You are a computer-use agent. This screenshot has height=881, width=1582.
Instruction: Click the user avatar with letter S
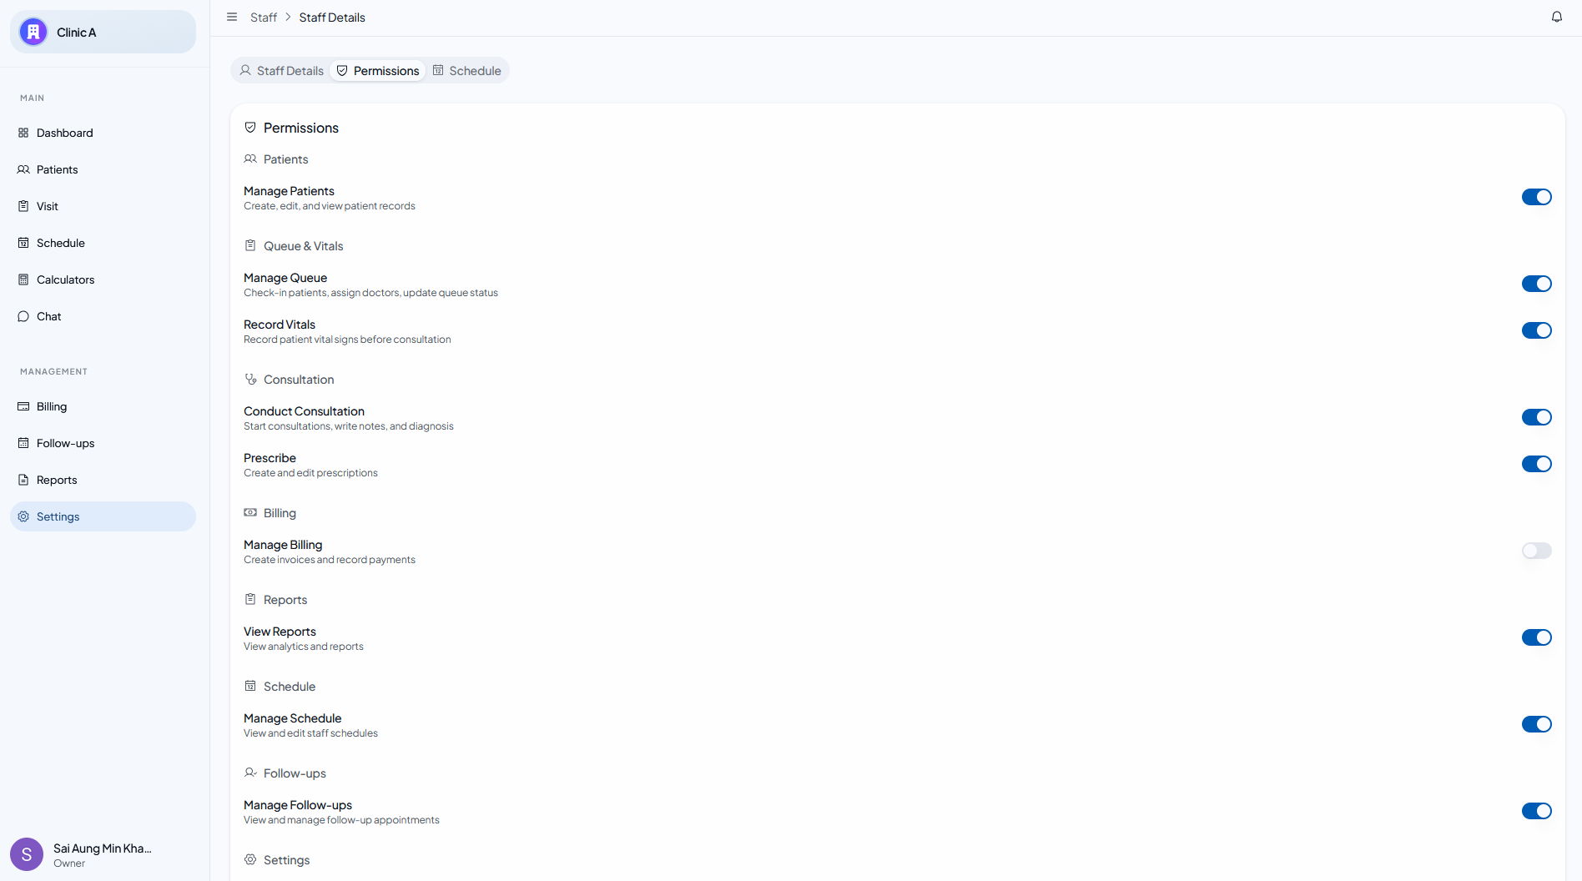27,854
